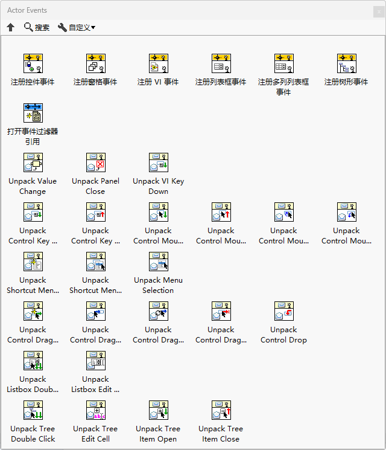The height and width of the screenshot is (450, 386).
Task: Pick the Unpack Panel Close VI
Action: (96, 162)
